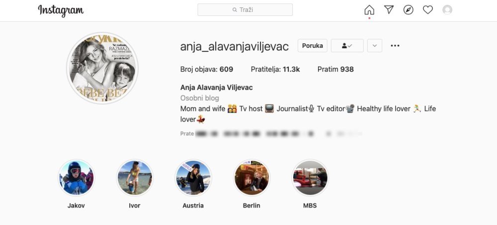Click the Poruka message button
The width and height of the screenshot is (497, 225).
pos(313,46)
